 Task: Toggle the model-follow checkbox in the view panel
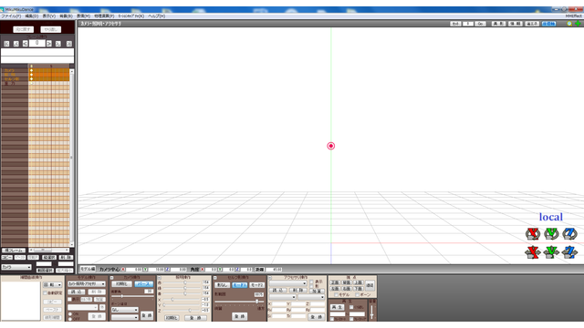click(x=337, y=295)
